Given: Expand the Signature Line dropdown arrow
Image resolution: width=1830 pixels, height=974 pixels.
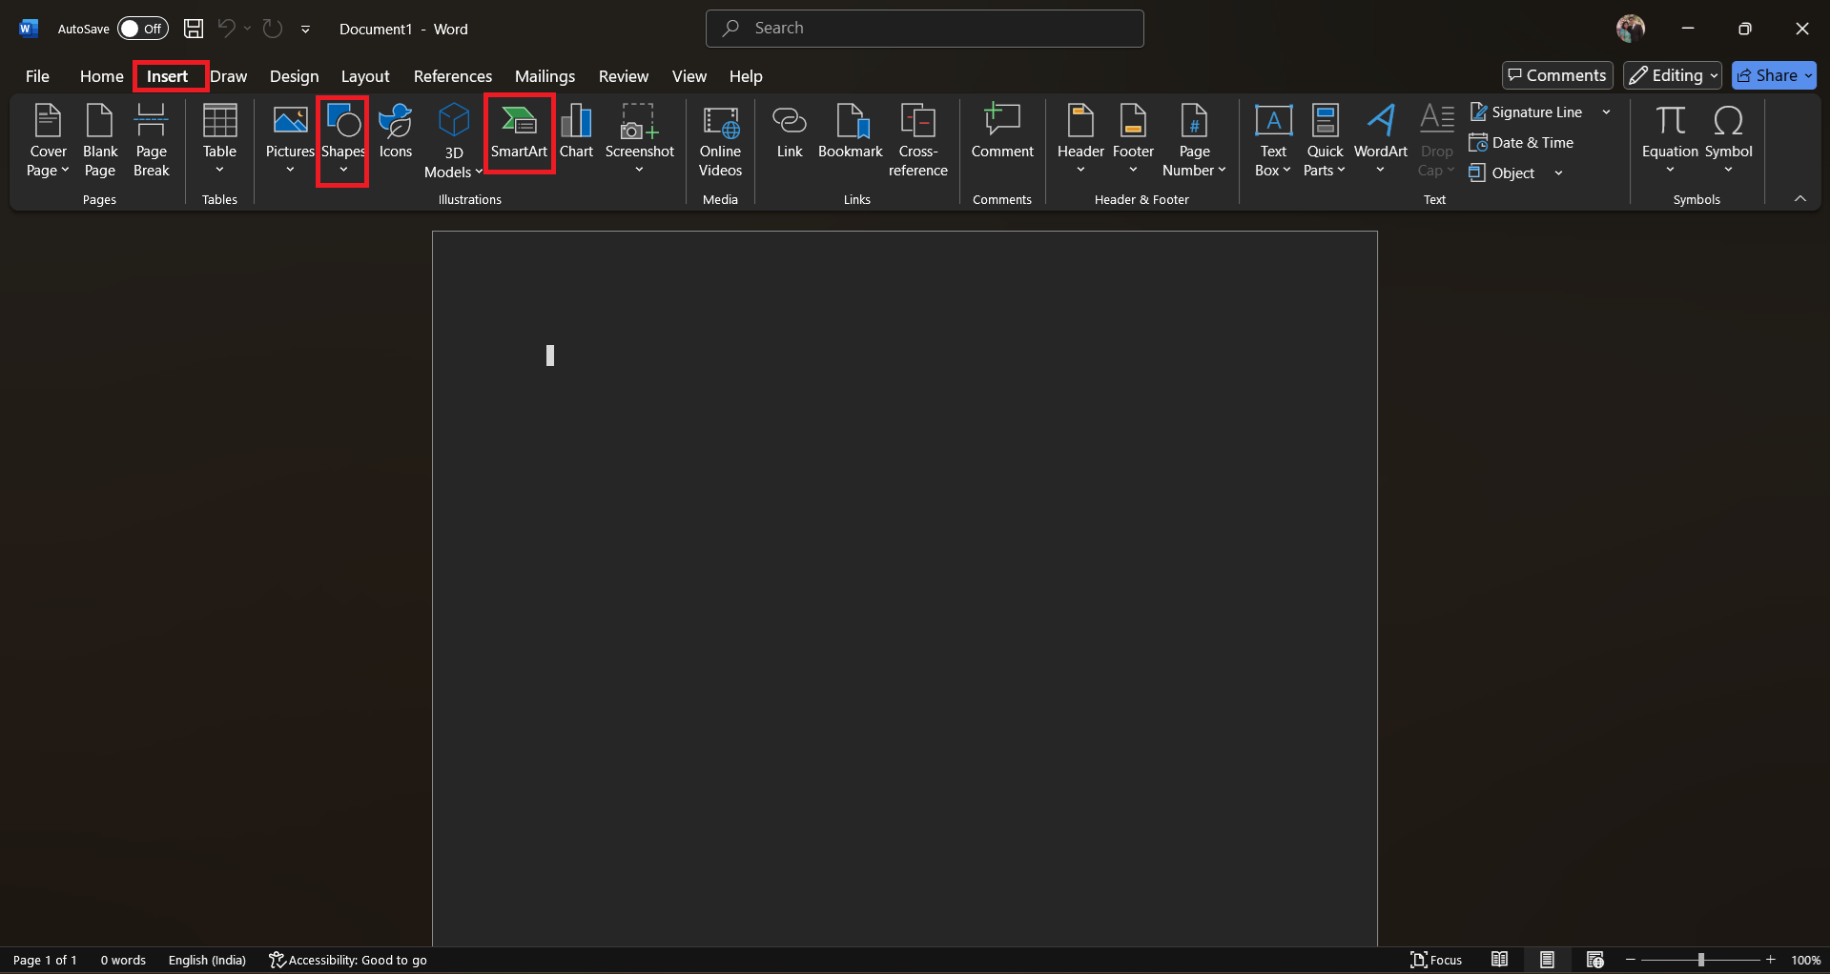Looking at the screenshot, I should tap(1607, 112).
